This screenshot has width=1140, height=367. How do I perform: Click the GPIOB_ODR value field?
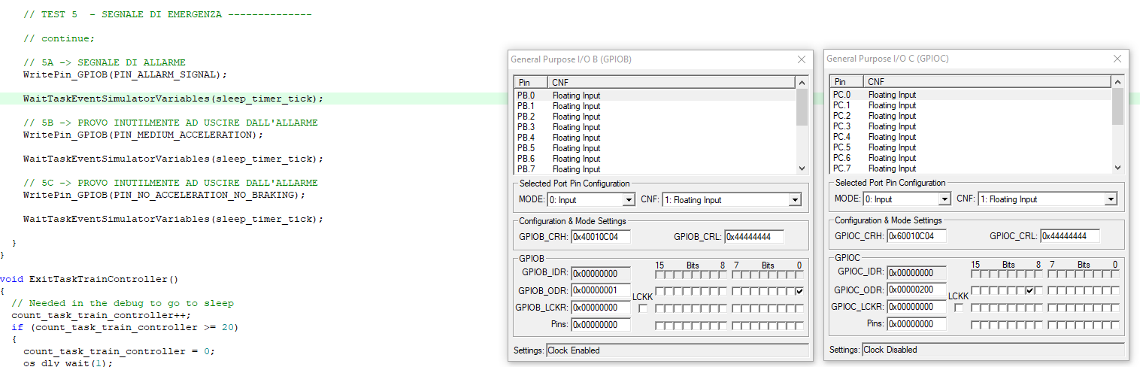point(601,290)
